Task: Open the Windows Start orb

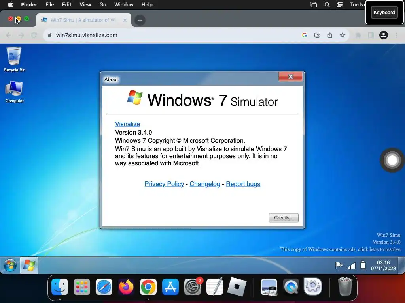Action: [x=10, y=266]
